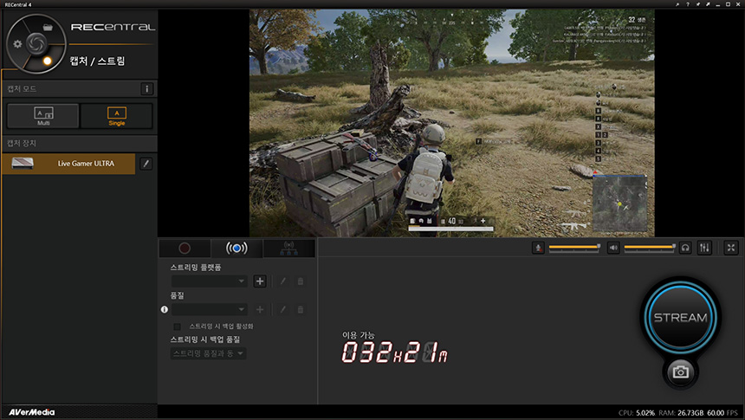Open capture mode info icon

[x=146, y=89]
